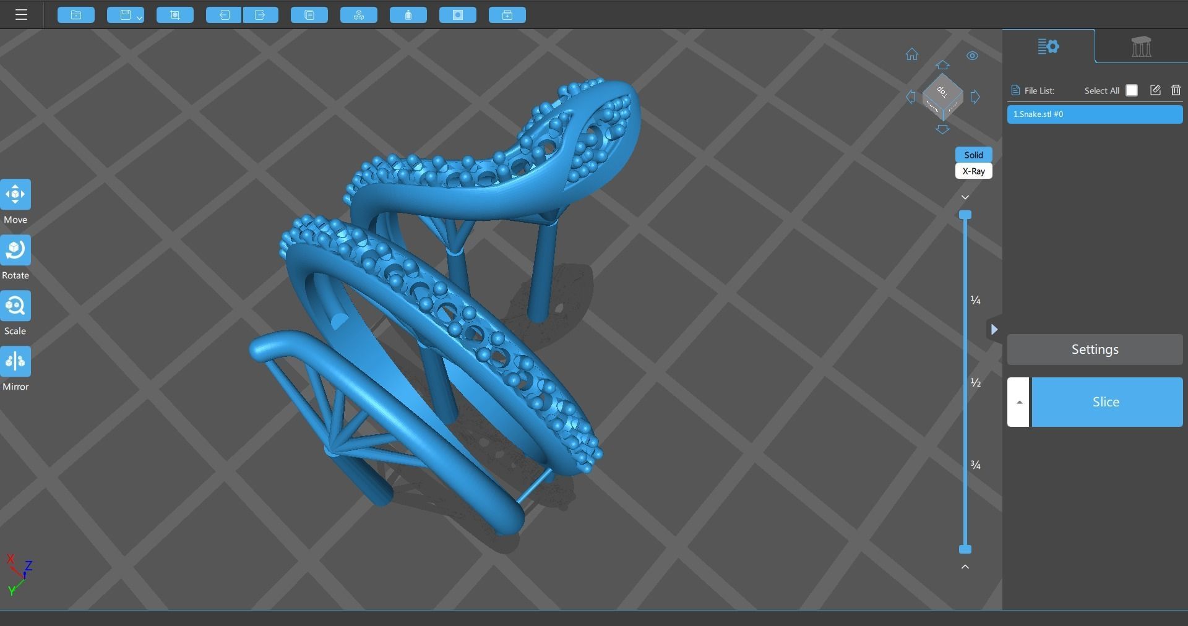Rotate view using the down arrow

942,129
